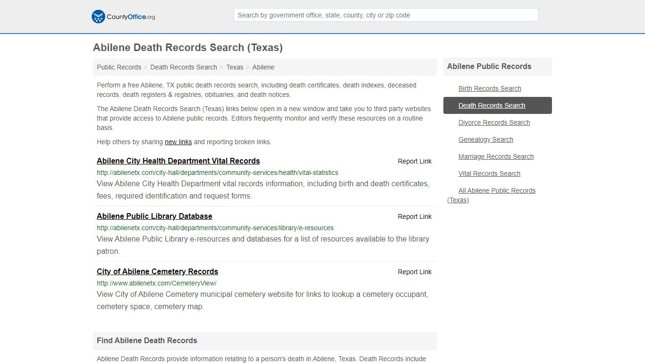Open the Public Records breadcrumb
This screenshot has width=645, height=363.
119,67
